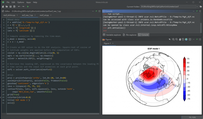The height and width of the screenshot is (119, 203).
Task: Choose the arrow Select tool in Figures
Action: [x=170, y=39]
